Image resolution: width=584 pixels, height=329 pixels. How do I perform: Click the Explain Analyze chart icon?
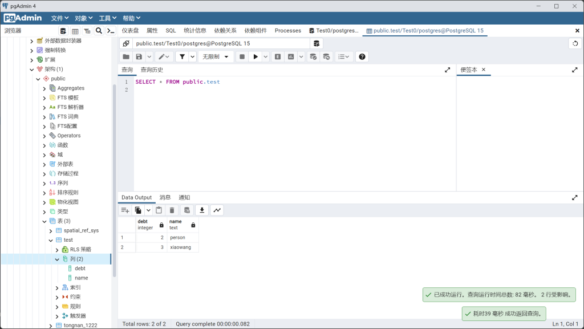tap(291, 56)
